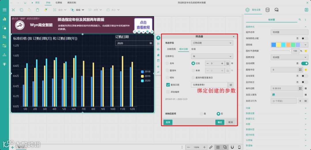Click the 组件名称 input field
This screenshot has width=311, height=150.
(289, 32)
